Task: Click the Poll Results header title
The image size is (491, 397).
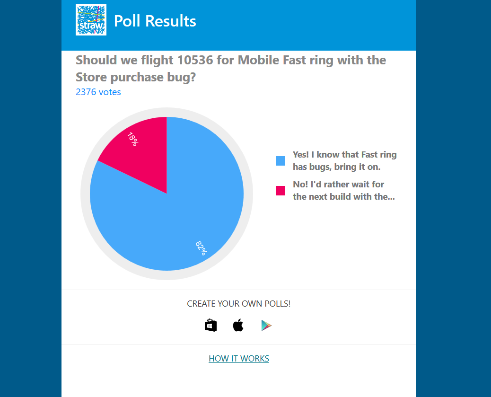Action: point(155,21)
